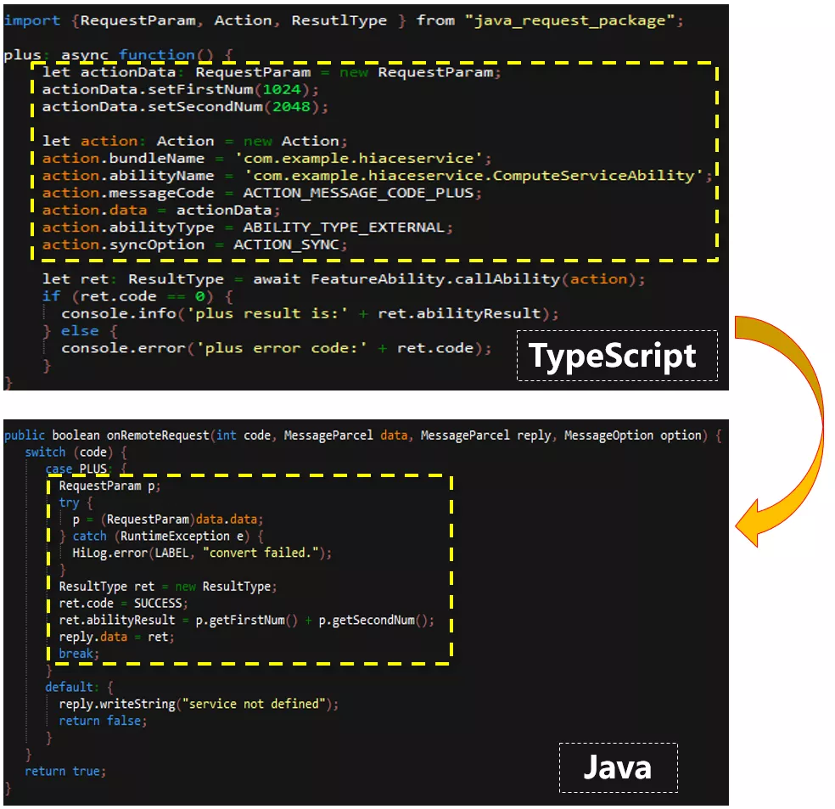Click the "ret.abilityResult = p.getFirstNum()" line

point(247,620)
